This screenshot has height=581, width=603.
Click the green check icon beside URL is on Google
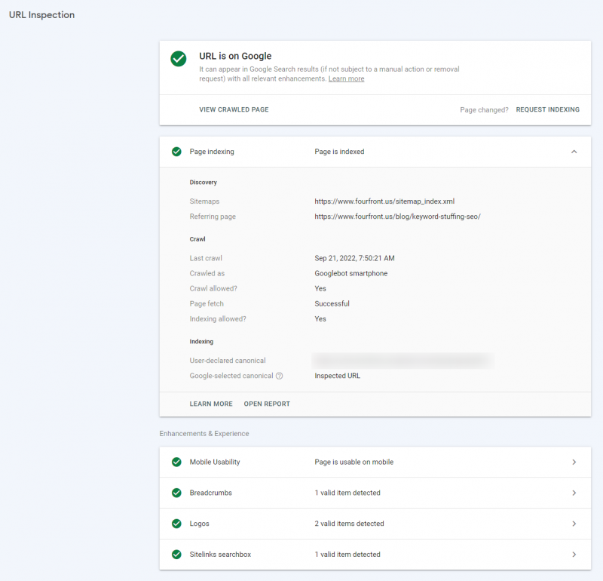(x=178, y=59)
